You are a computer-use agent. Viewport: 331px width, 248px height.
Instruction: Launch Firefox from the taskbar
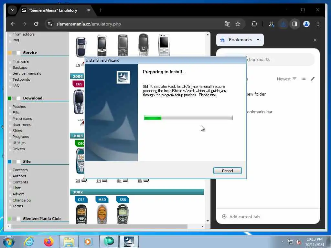[x=48, y=242]
